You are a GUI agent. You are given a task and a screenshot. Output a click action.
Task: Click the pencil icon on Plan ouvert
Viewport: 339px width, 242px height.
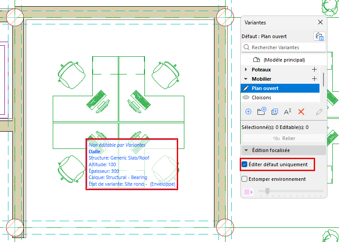coord(246,88)
